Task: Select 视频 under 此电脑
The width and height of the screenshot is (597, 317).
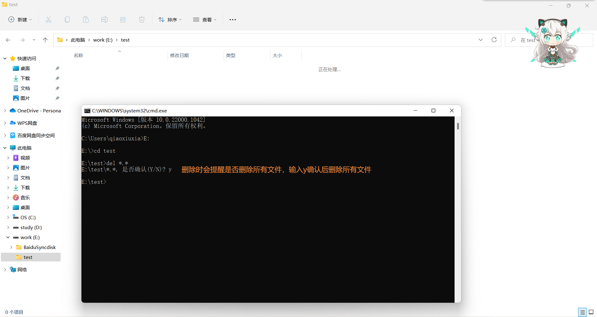Action: tap(25, 158)
